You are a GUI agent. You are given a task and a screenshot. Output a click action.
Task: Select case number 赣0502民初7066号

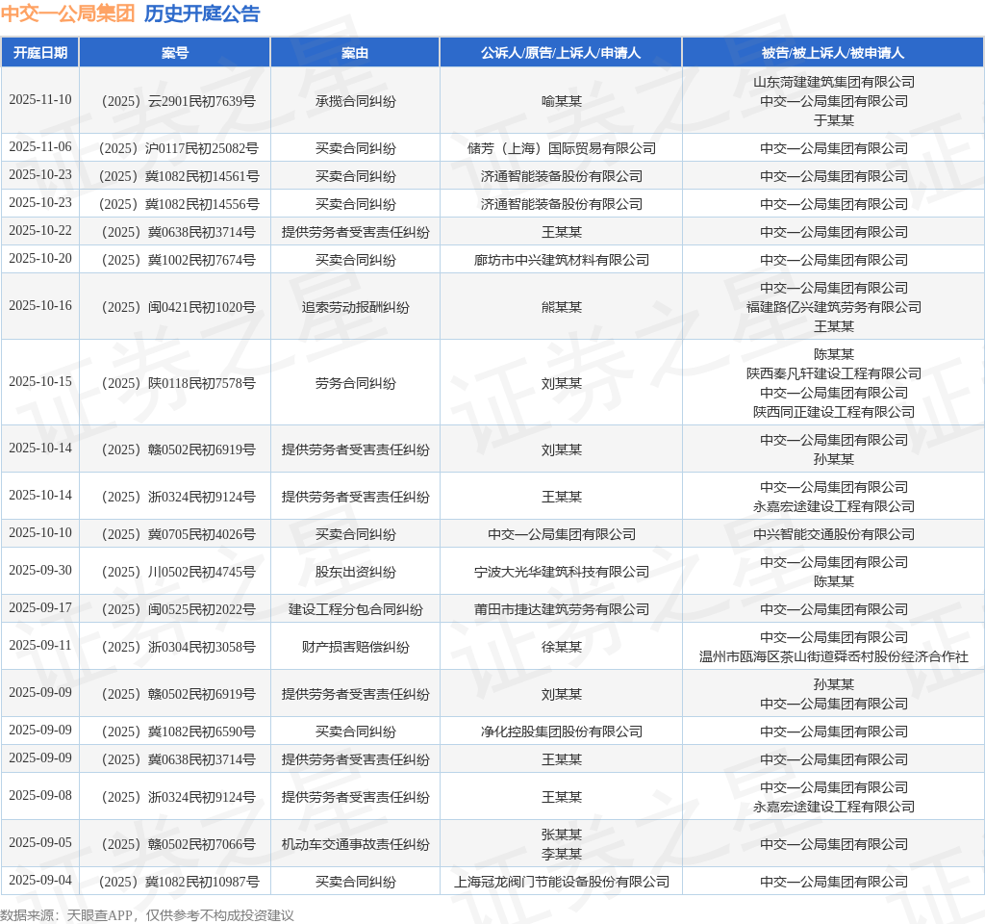178,844
